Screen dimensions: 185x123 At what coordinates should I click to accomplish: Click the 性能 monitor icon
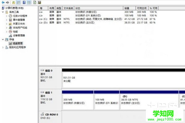[10, 32]
